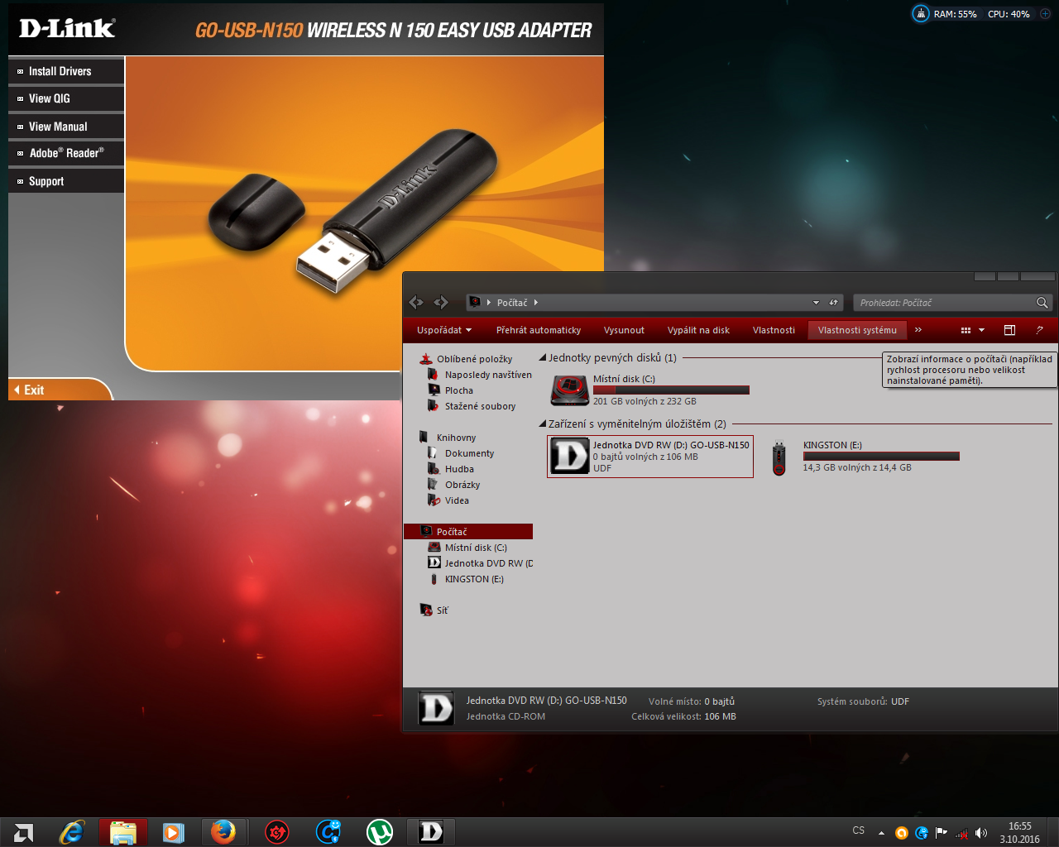Image resolution: width=1059 pixels, height=847 pixels.
Task: Click Přehrát automaticky in toolbar
Action: tap(539, 330)
